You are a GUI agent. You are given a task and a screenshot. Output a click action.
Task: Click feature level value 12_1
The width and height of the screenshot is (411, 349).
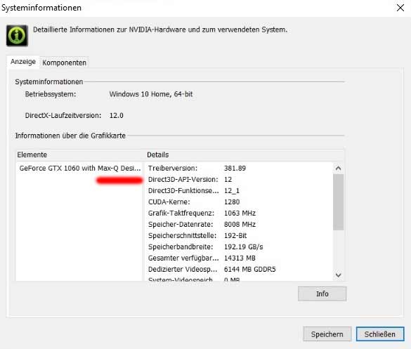click(x=232, y=191)
